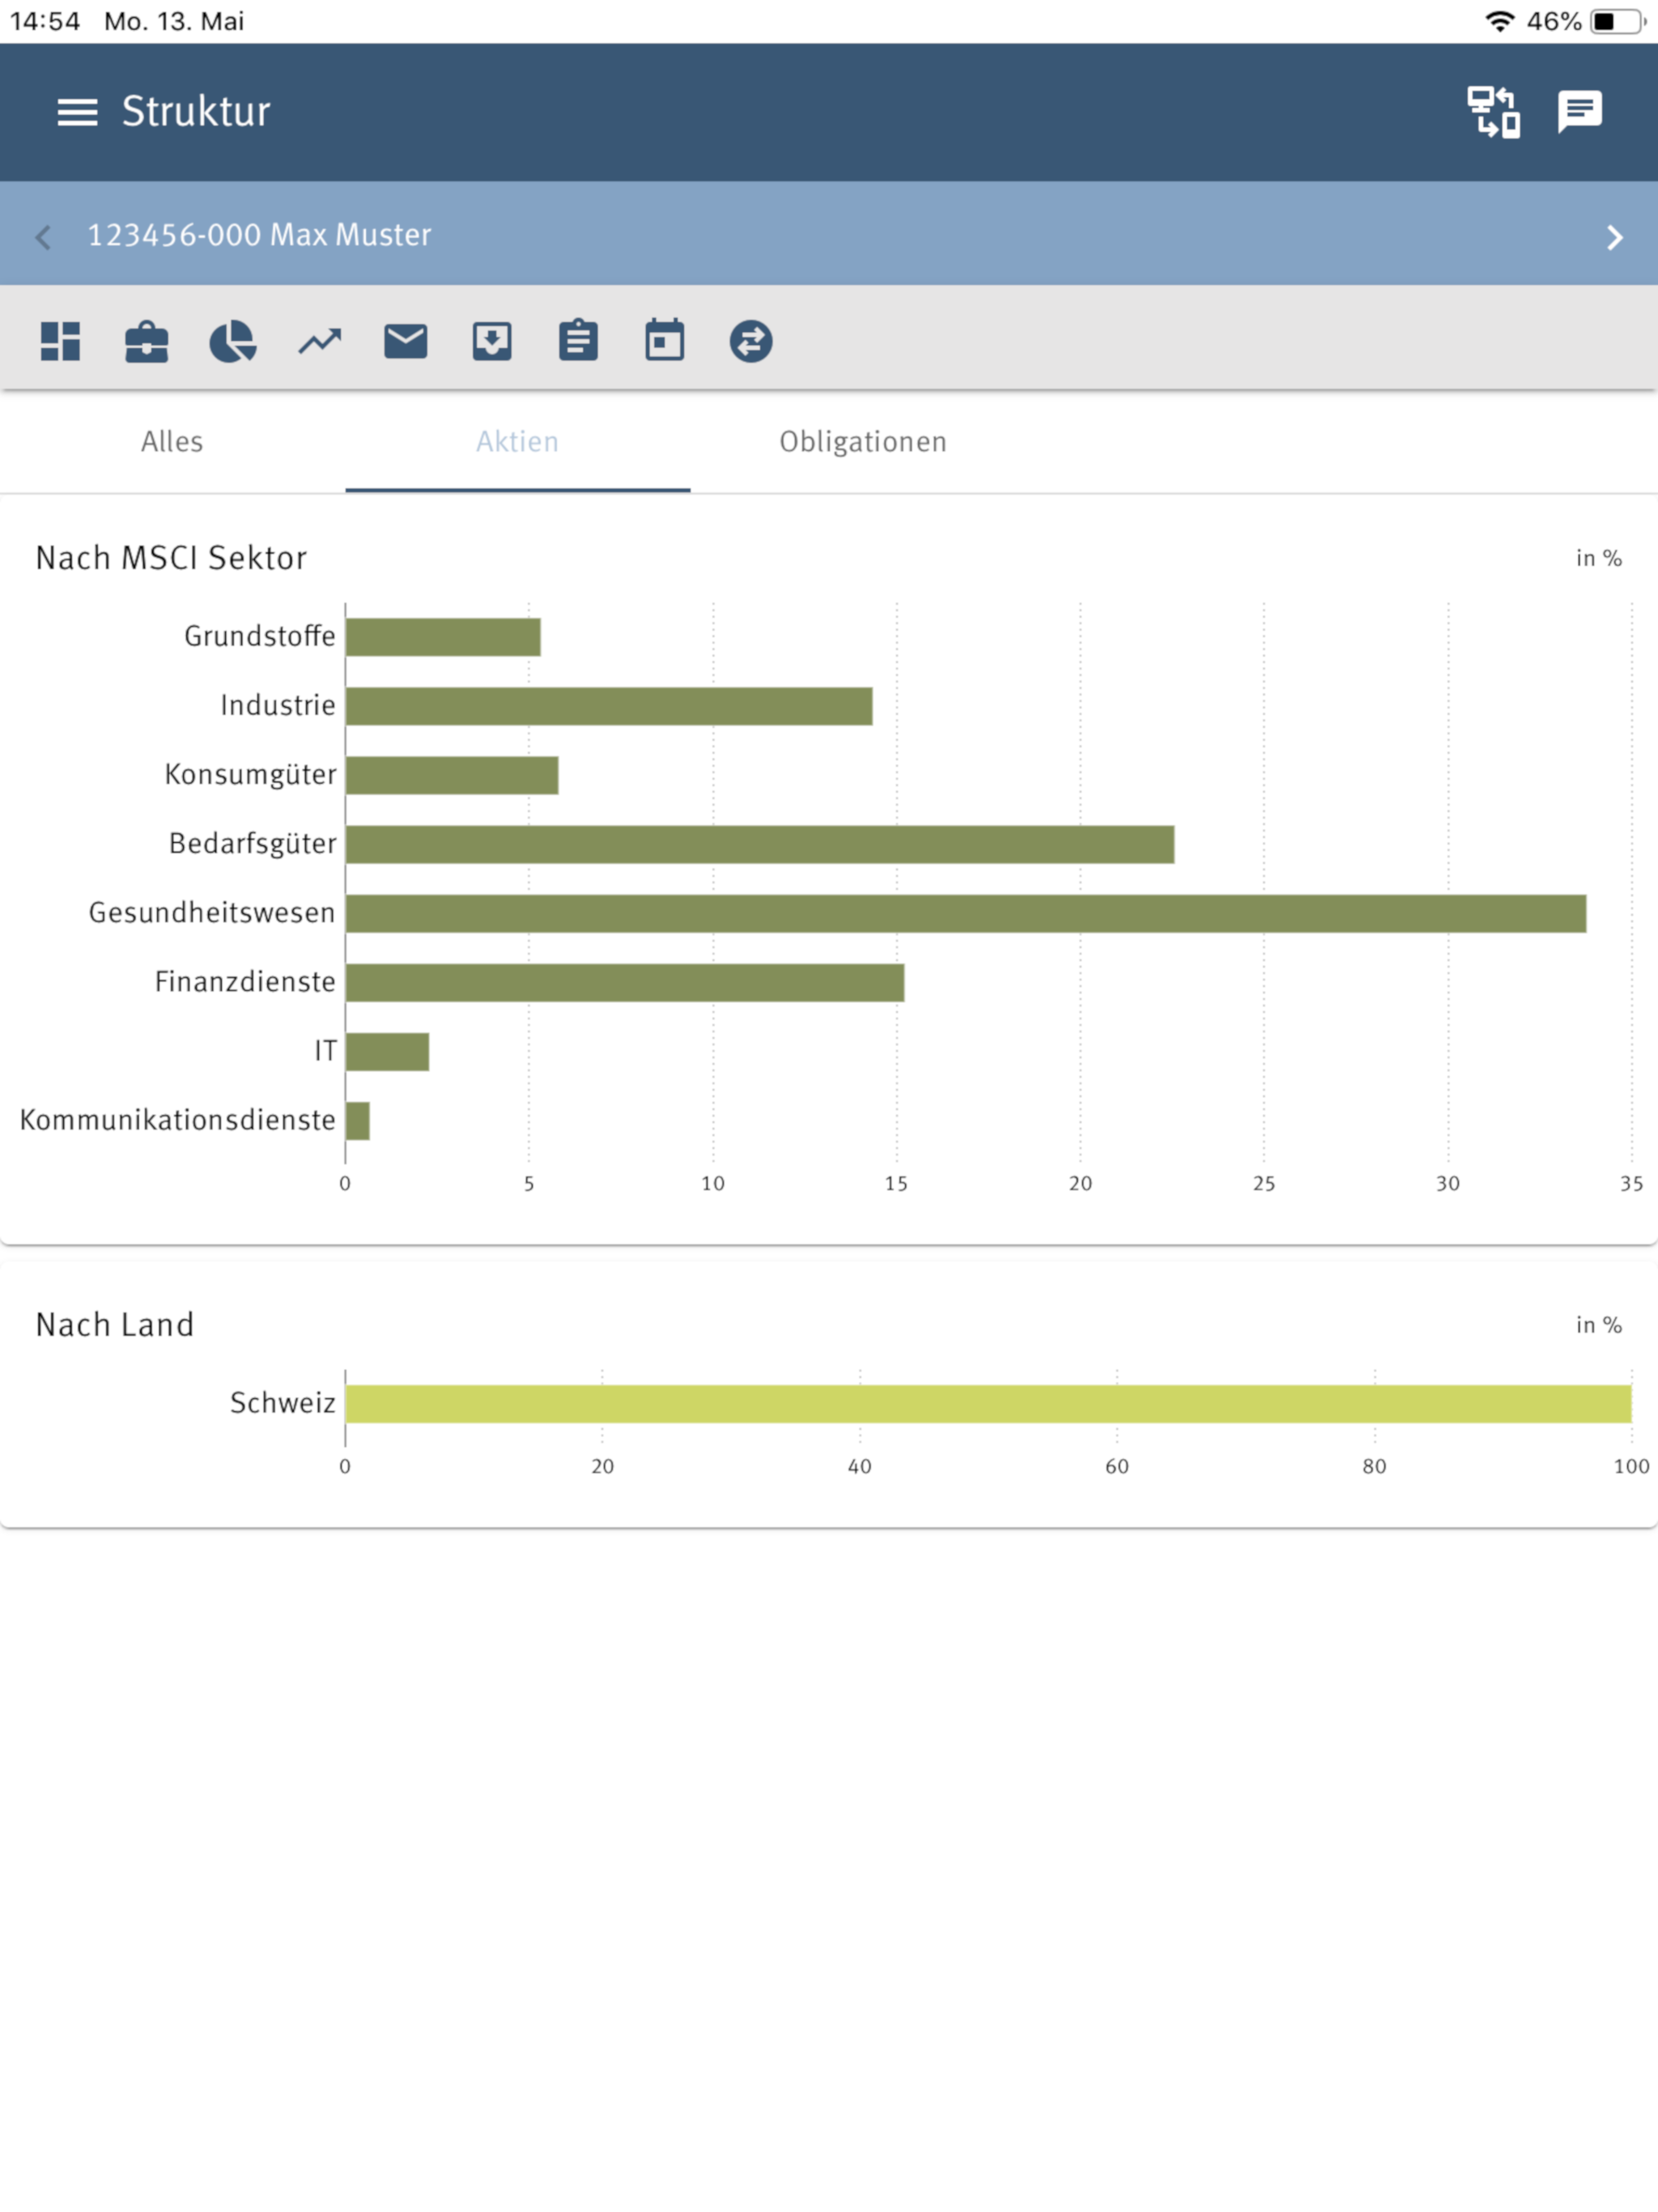Image resolution: width=1658 pixels, height=2212 pixels.
Task: Select the Bedarfsgüter bar
Action: tap(760, 844)
